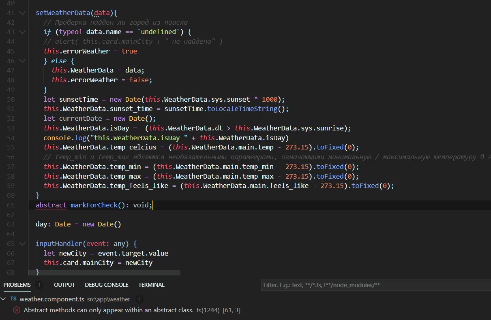Click the count badge beside PROBLEMS

(x=39, y=285)
